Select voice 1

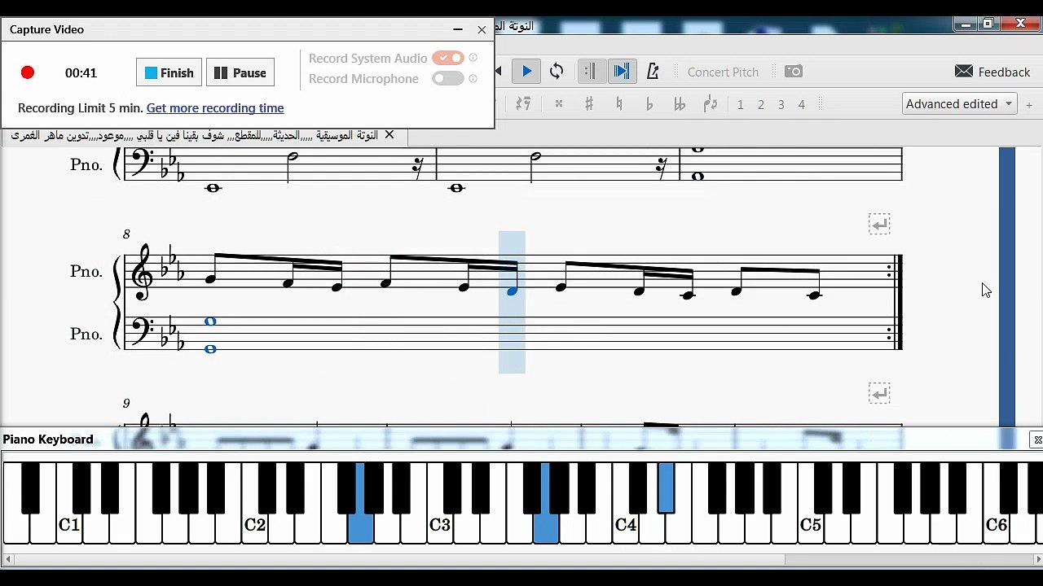(x=740, y=104)
